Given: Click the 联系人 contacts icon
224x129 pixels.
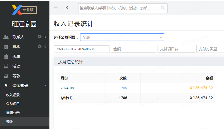Looking at the screenshot, I should click(6, 37).
